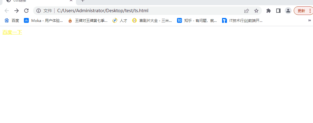This screenshot has height=123, width=313.
Task: Go forward to next page
Action: coord(17,11)
